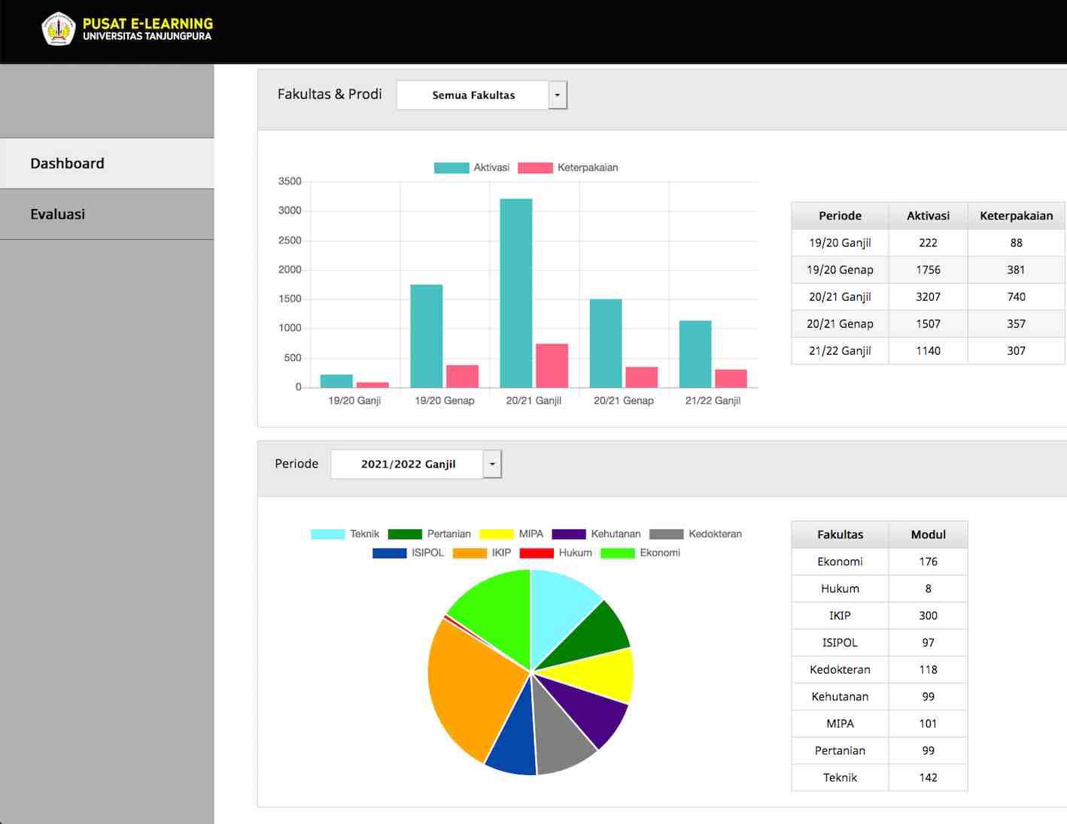Hide Kehutanan via its legend entry
The image size is (1067, 824).
597,534
